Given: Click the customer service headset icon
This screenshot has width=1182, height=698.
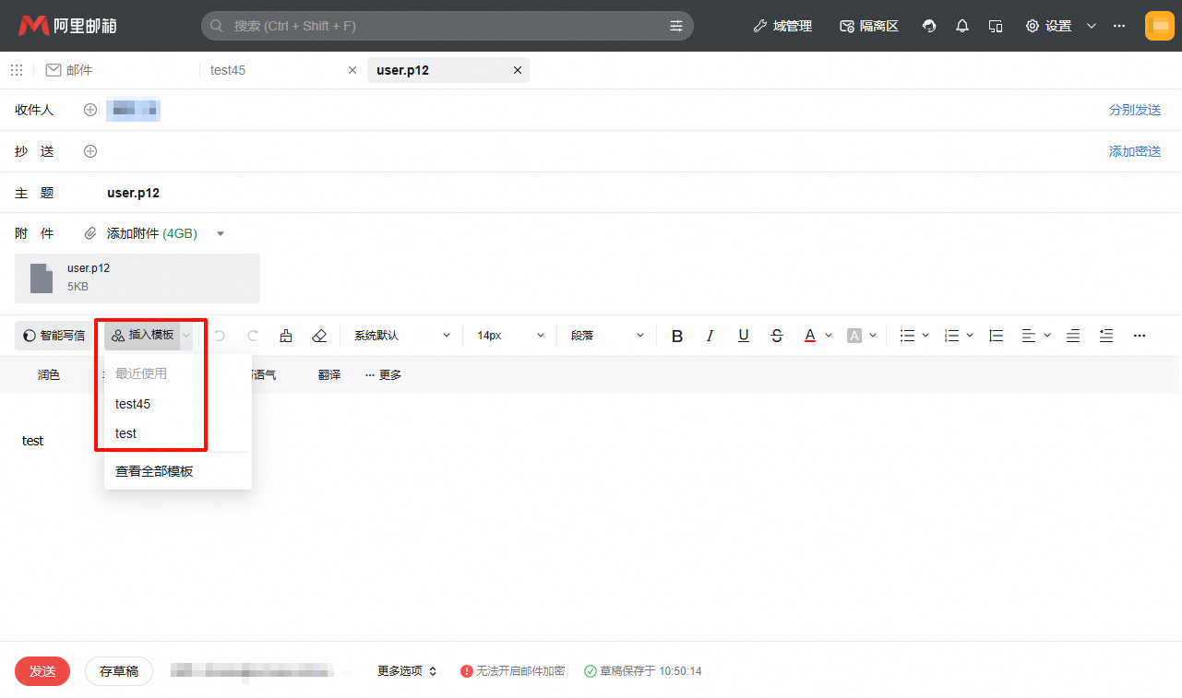Looking at the screenshot, I should coord(929,26).
